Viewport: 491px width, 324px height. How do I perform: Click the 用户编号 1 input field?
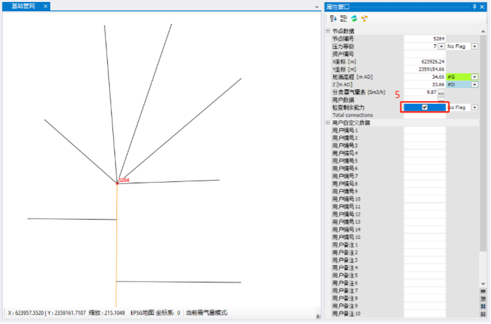[x=425, y=130]
